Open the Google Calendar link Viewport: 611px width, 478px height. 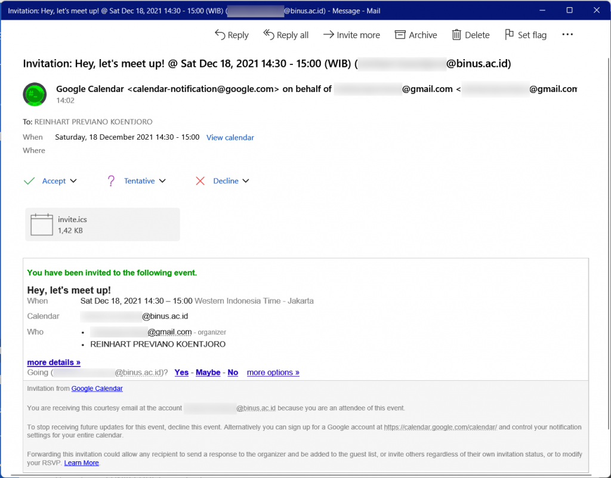click(x=97, y=388)
